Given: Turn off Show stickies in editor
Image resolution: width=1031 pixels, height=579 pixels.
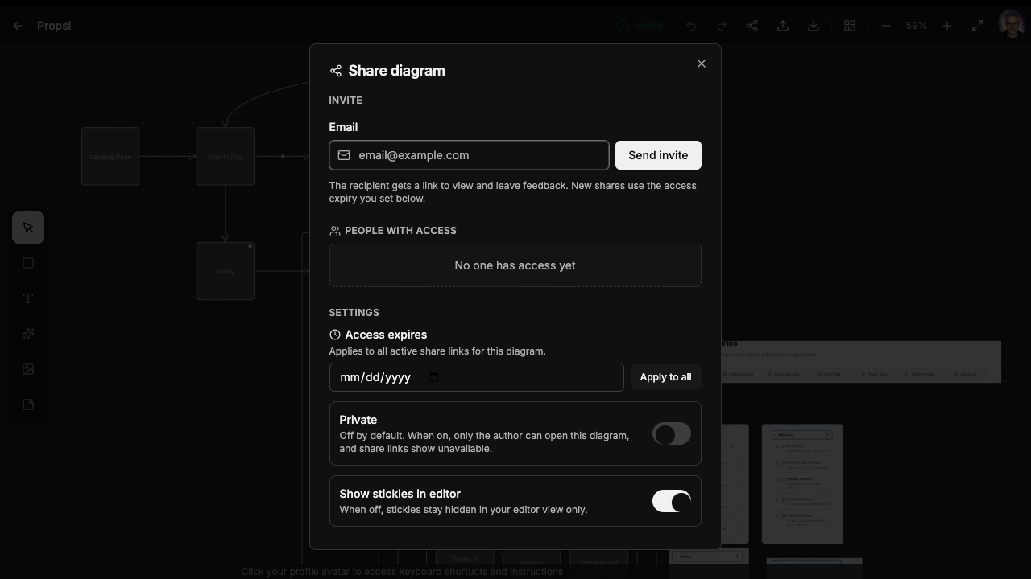Looking at the screenshot, I should [x=672, y=502].
